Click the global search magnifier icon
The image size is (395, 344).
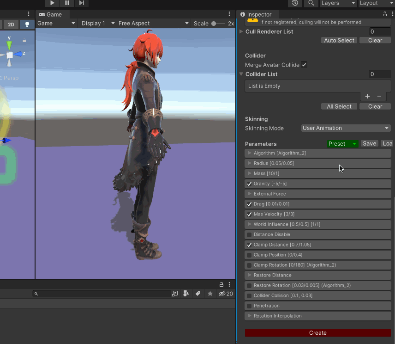[x=311, y=3]
